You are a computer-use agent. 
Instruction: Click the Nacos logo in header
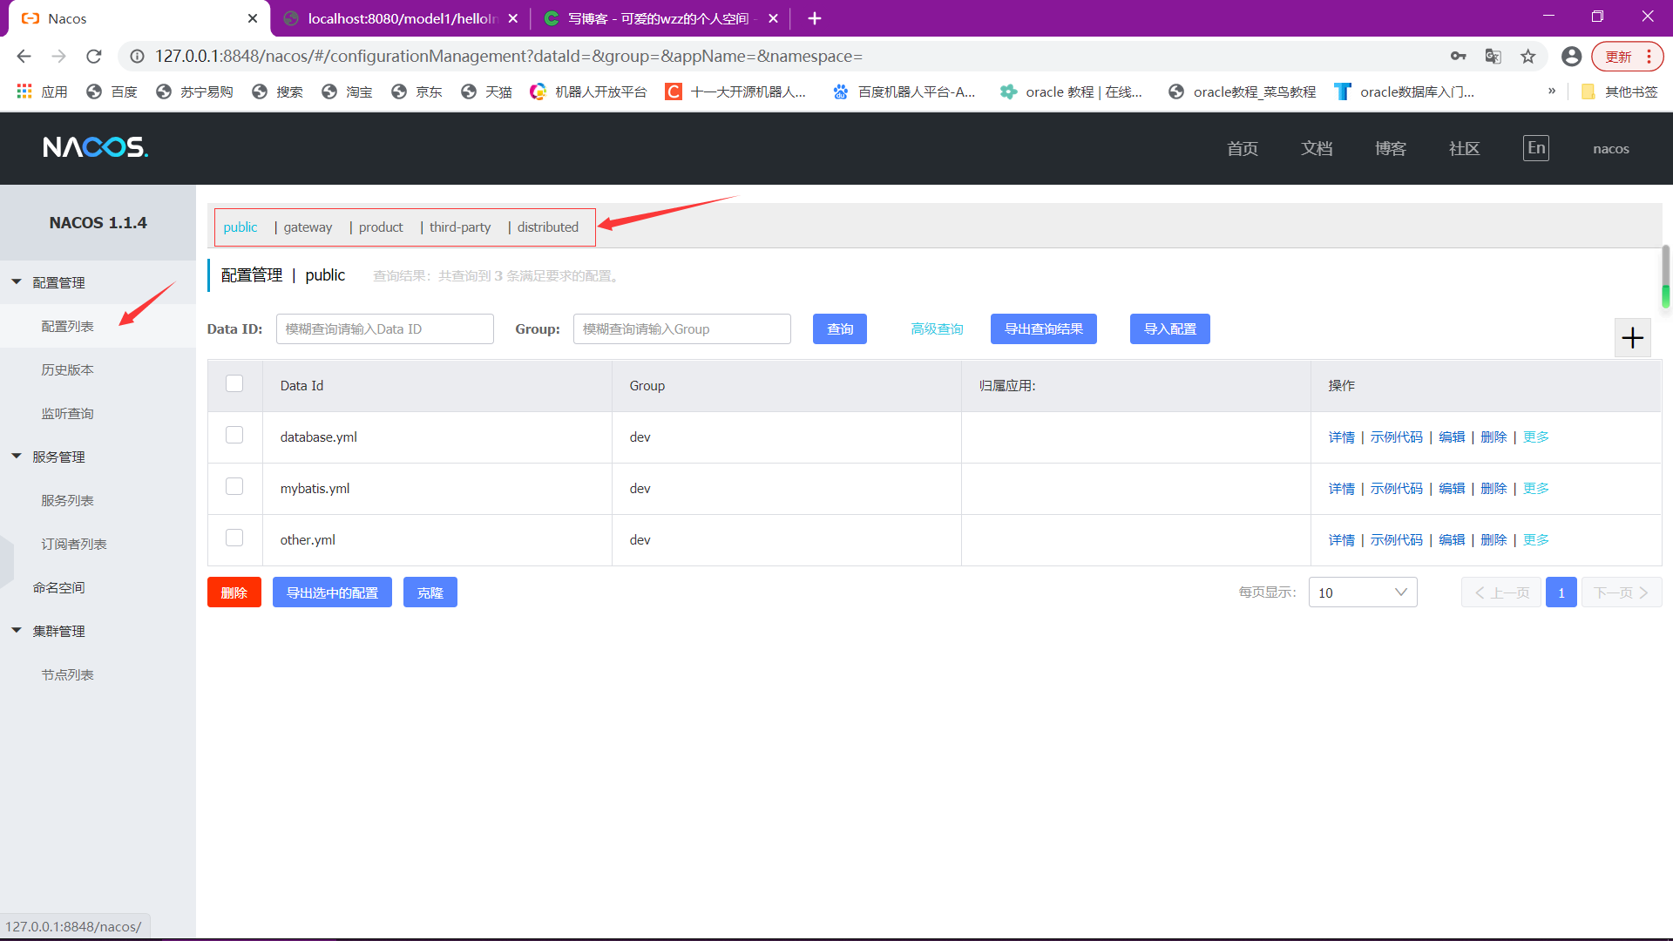click(x=96, y=147)
